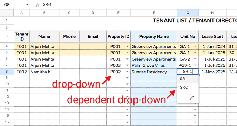
Task: Click the Sunrise Residency cell
Action: 154,72
